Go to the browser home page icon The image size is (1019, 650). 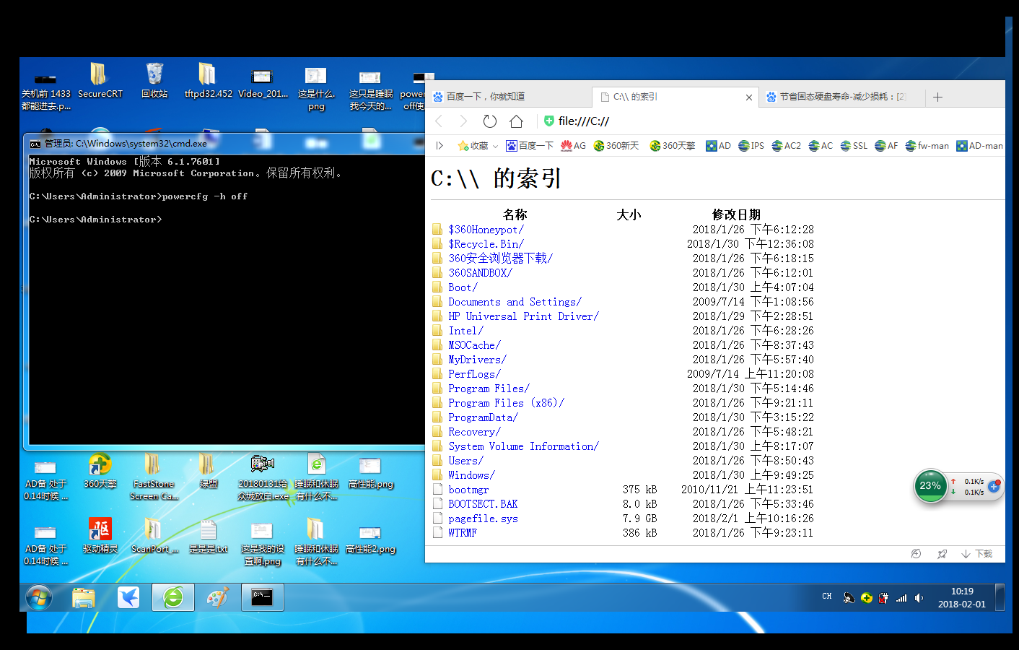coord(516,121)
